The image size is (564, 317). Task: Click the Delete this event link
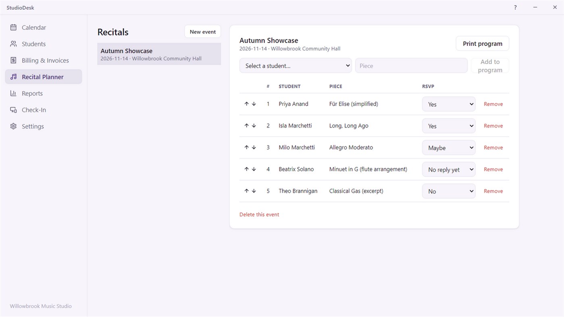coord(259,214)
